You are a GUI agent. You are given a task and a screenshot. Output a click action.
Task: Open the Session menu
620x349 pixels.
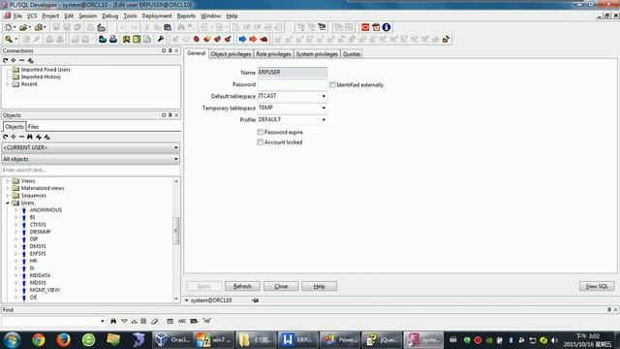click(x=87, y=16)
